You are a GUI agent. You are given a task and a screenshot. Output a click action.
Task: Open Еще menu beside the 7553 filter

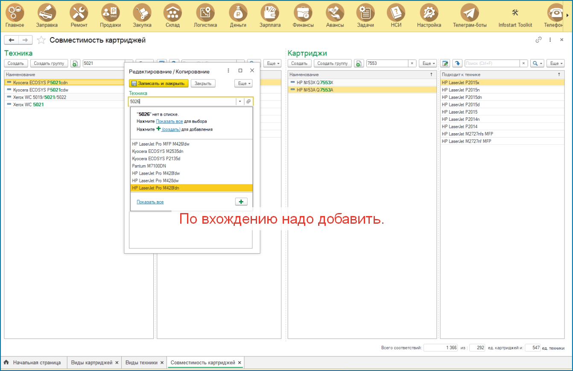428,63
